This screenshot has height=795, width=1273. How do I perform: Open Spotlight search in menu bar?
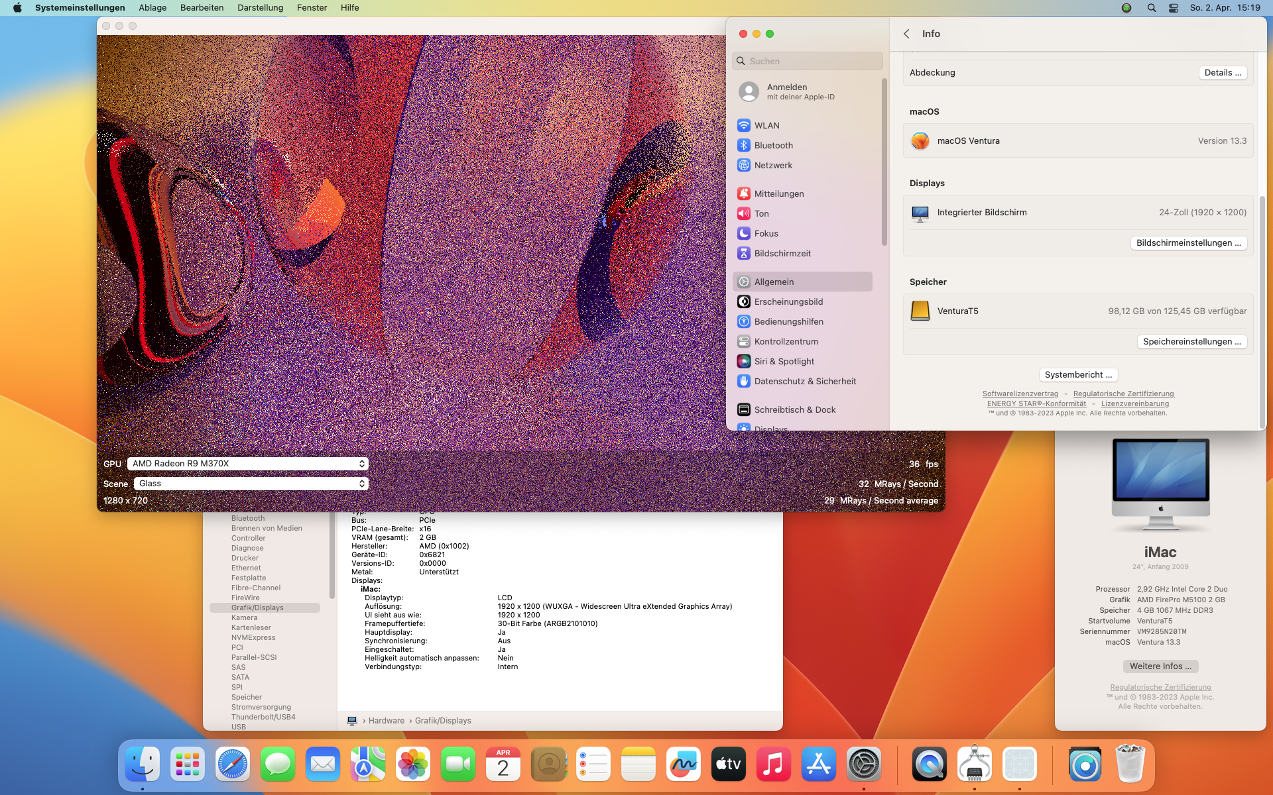coord(1152,8)
